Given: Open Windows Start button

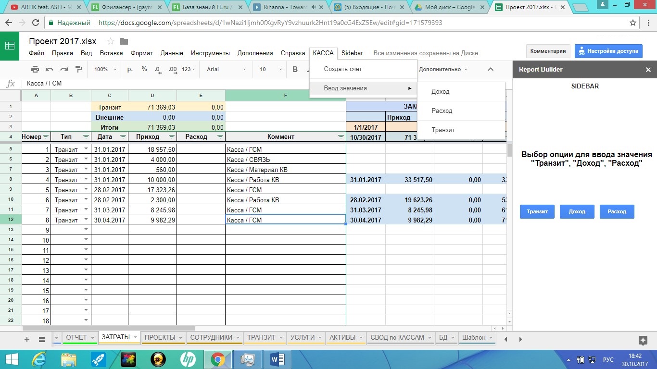Looking at the screenshot, I should click(x=12, y=359).
